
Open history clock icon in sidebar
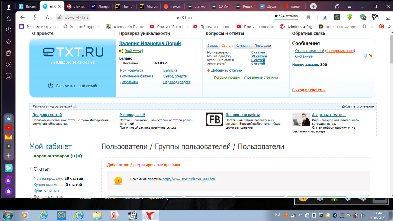tap(9, 30)
